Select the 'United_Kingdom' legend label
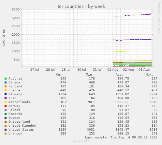The image size is (162, 145). click(22, 126)
